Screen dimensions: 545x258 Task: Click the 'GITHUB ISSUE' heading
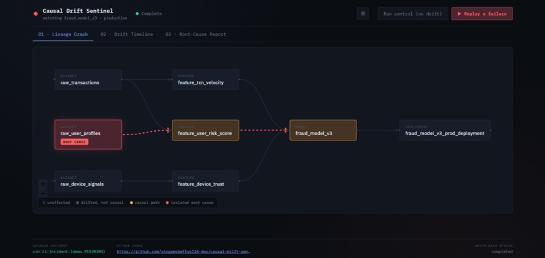coord(130,246)
